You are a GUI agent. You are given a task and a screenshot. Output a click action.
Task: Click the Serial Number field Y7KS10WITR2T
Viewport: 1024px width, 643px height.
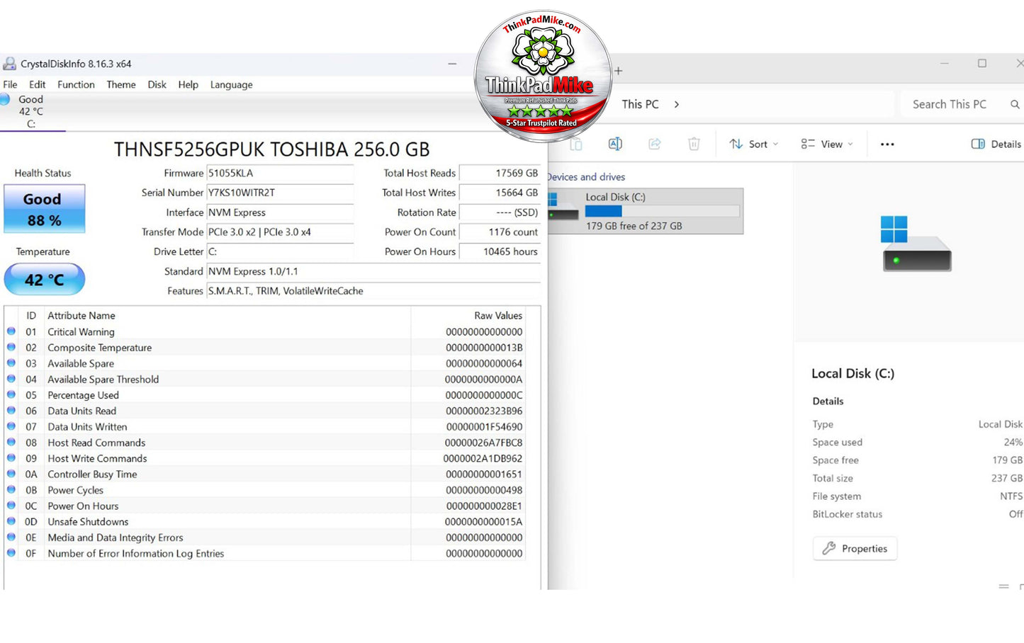click(x=280, y=193)
